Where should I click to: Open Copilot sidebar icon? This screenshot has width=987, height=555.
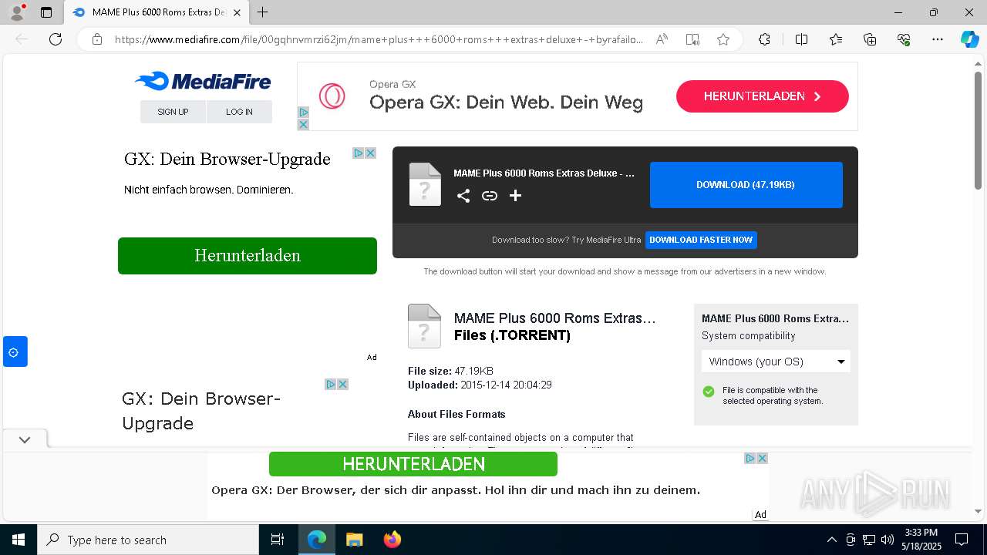point(969,39)
